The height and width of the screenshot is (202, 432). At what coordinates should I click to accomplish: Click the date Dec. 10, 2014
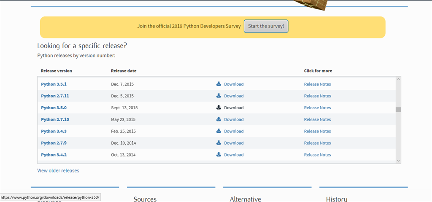pyautogui.click(x=124, y=143)
